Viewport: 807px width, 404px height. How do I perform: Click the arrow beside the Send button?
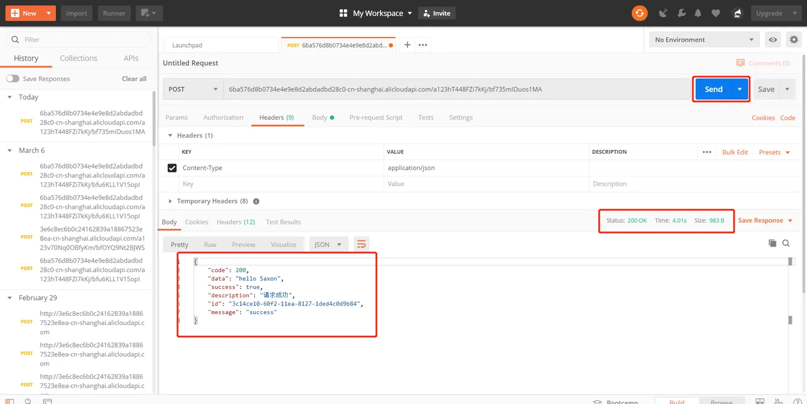coord(740,89)
